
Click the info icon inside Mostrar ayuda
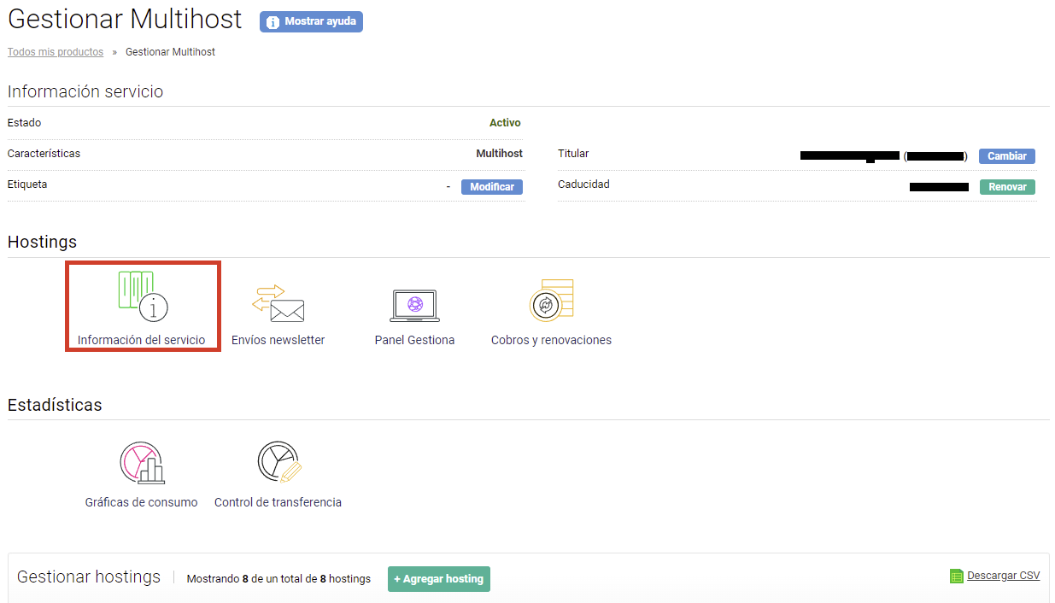click(x=273, y=22)
